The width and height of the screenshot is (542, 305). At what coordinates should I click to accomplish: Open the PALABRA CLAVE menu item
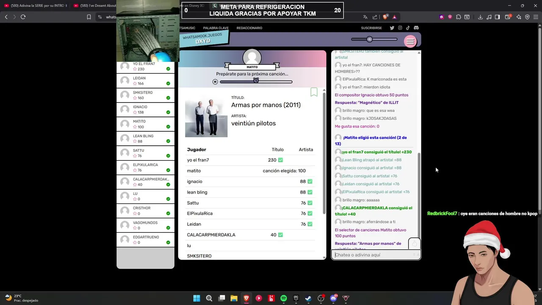click(216, 28)
